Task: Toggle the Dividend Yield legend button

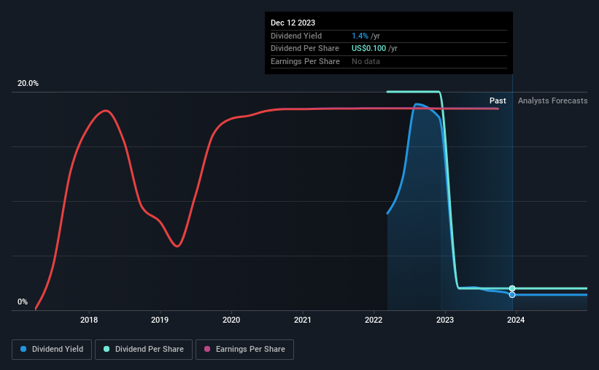Action: pyautogui.click(x=52, y=350)
